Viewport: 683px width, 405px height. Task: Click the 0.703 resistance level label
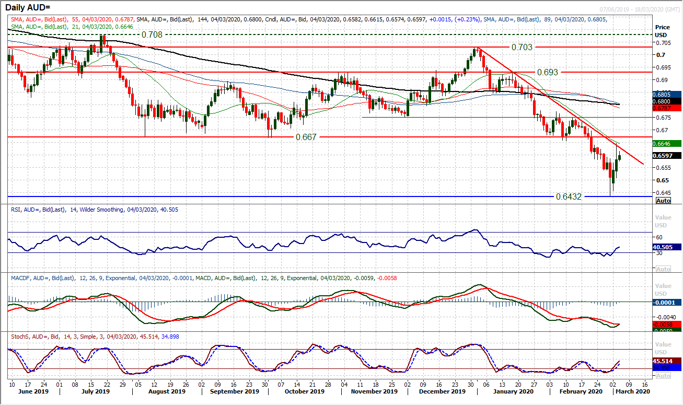click(x=522, y=47)
